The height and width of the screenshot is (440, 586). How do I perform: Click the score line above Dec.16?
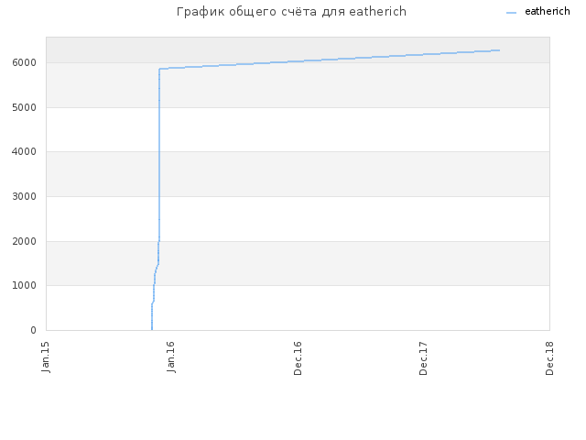click(x=298, y=61)
